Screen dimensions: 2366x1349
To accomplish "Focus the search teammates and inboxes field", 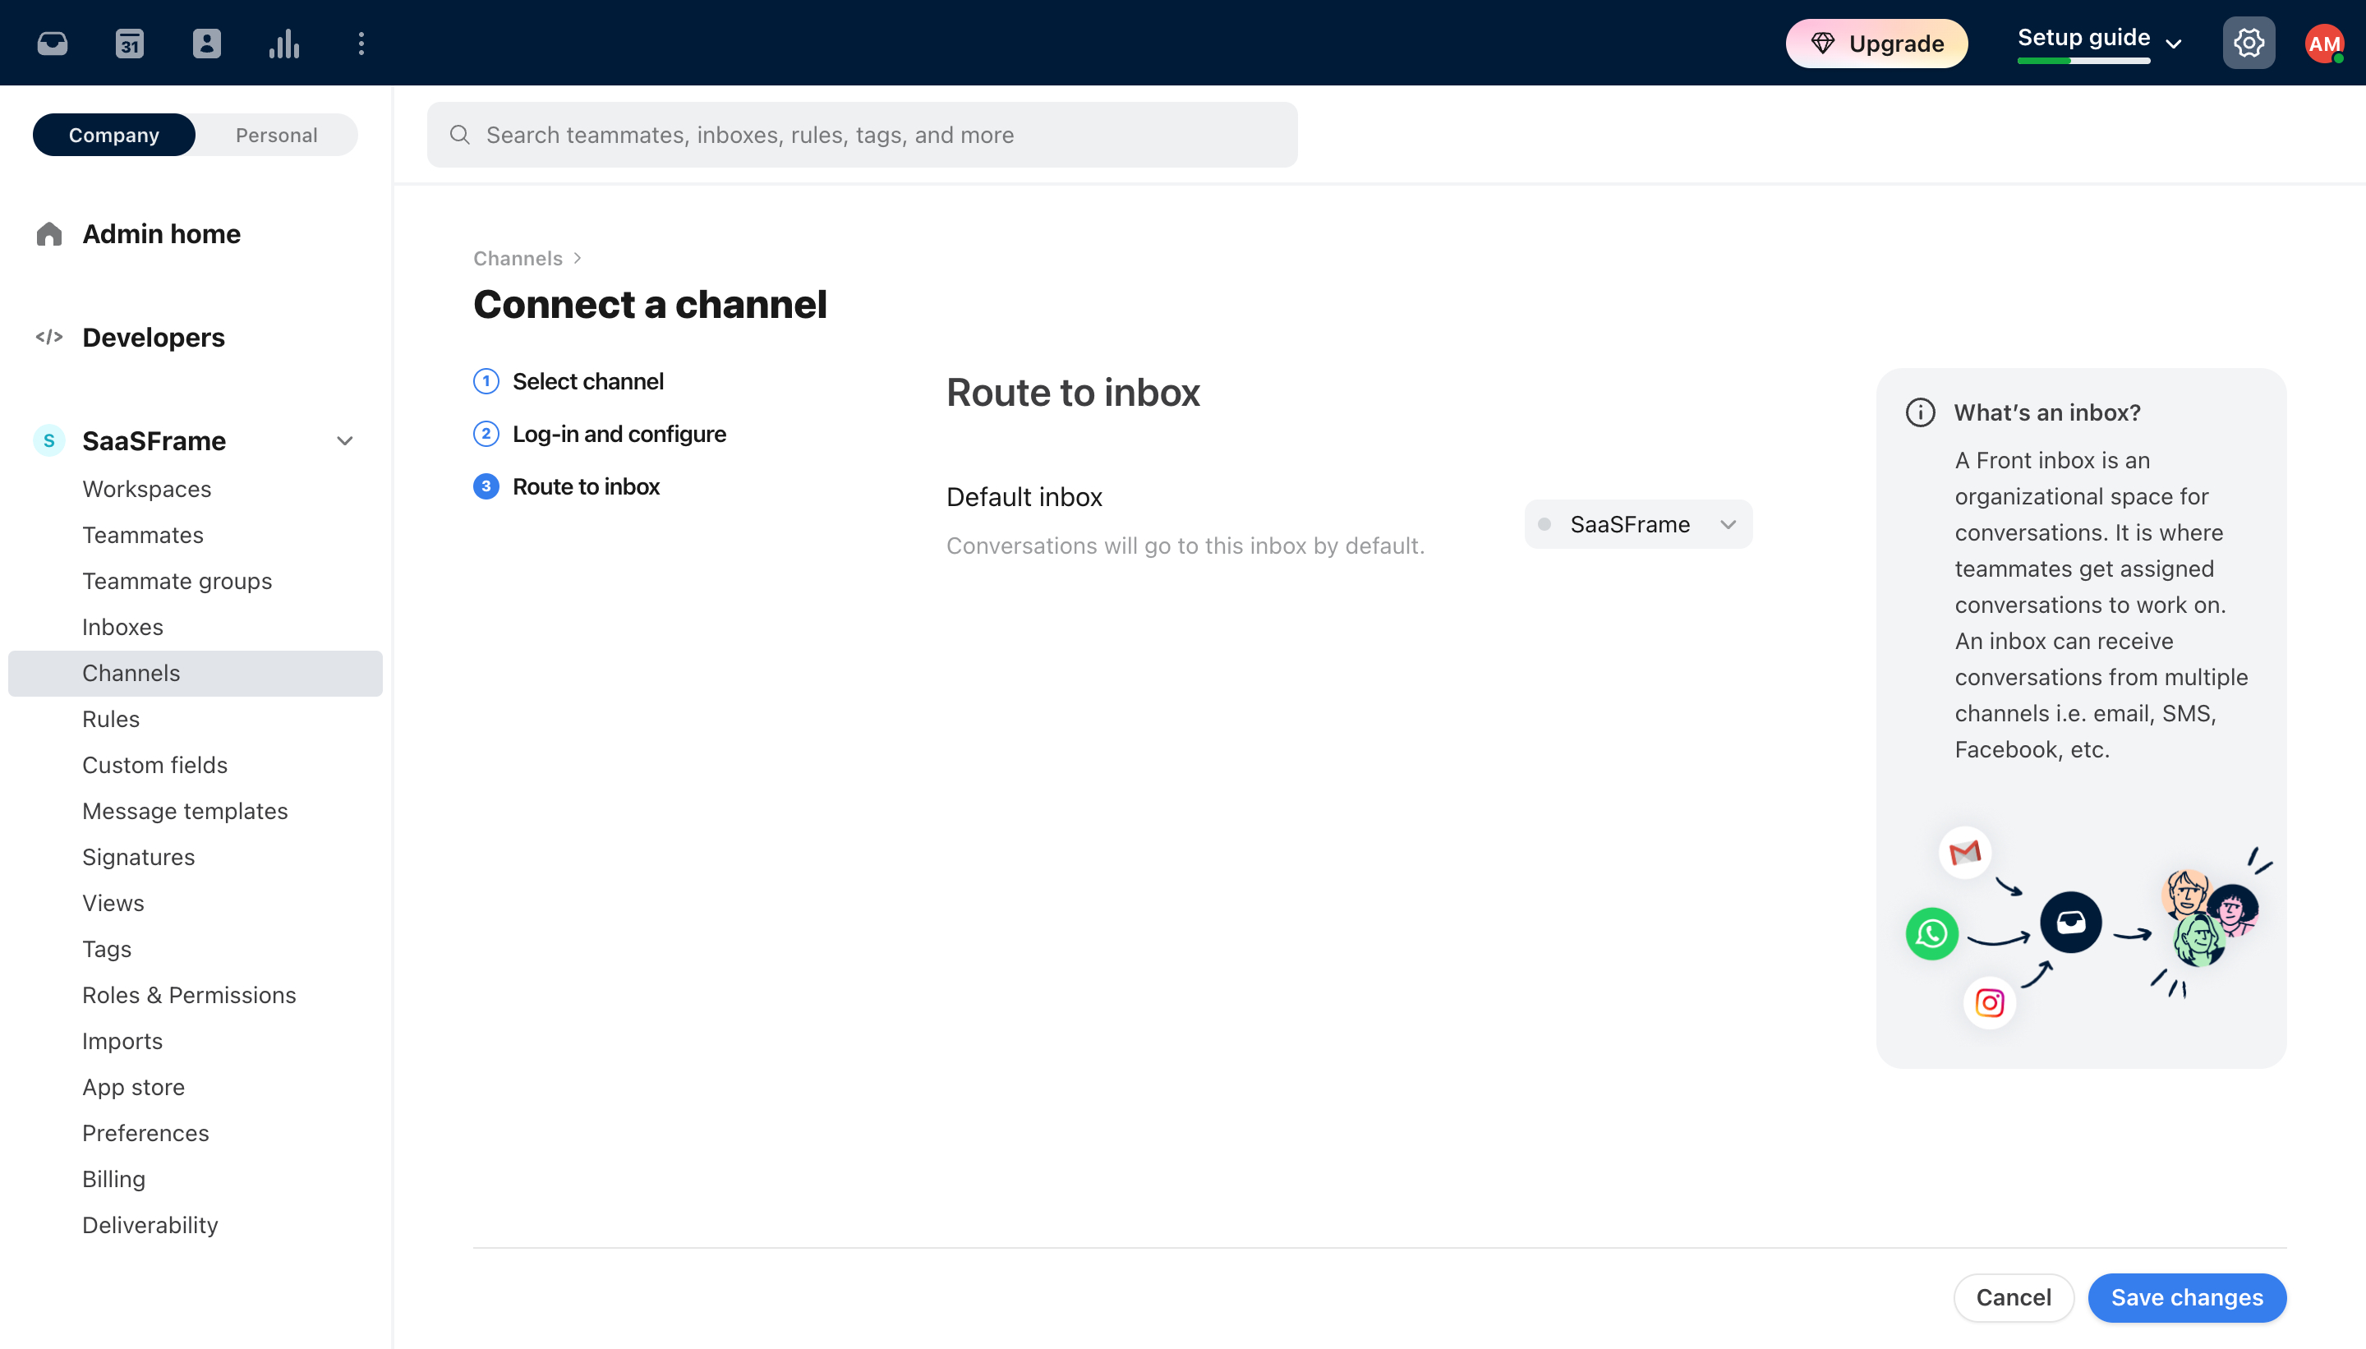I will tap(862, 136).
